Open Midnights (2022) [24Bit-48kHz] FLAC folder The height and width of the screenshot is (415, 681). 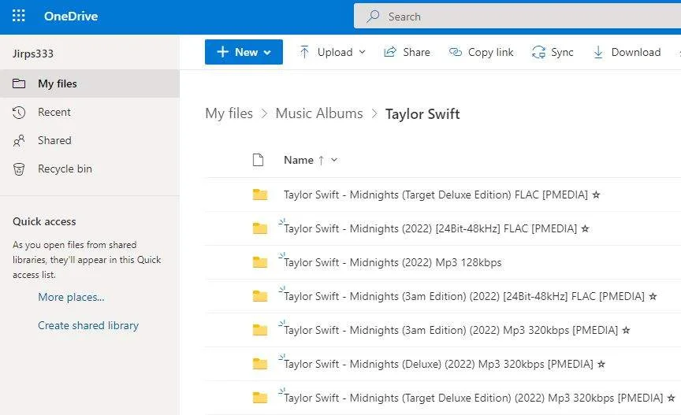(x=430, y=229)
